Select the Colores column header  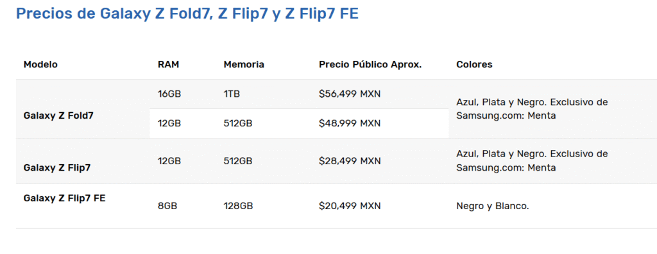[474, 65]
